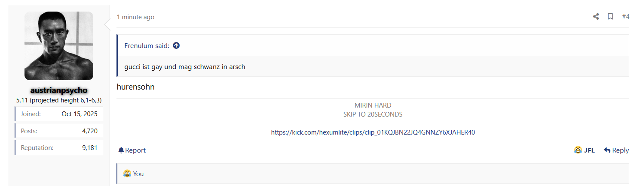643x186 pixels.
Task: Click the Joined date Oct 15, 2025
Action: click(x=80, y=114)
